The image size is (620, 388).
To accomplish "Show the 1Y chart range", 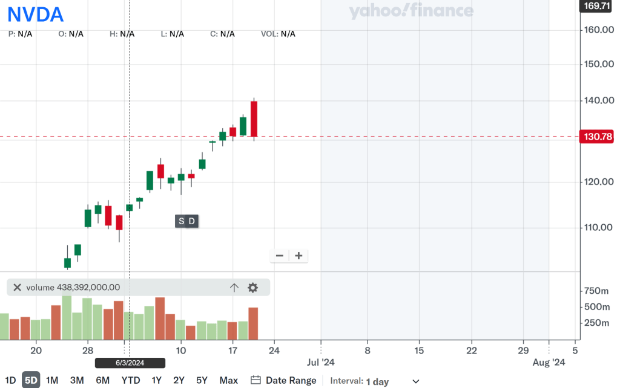I will (157, 380).
